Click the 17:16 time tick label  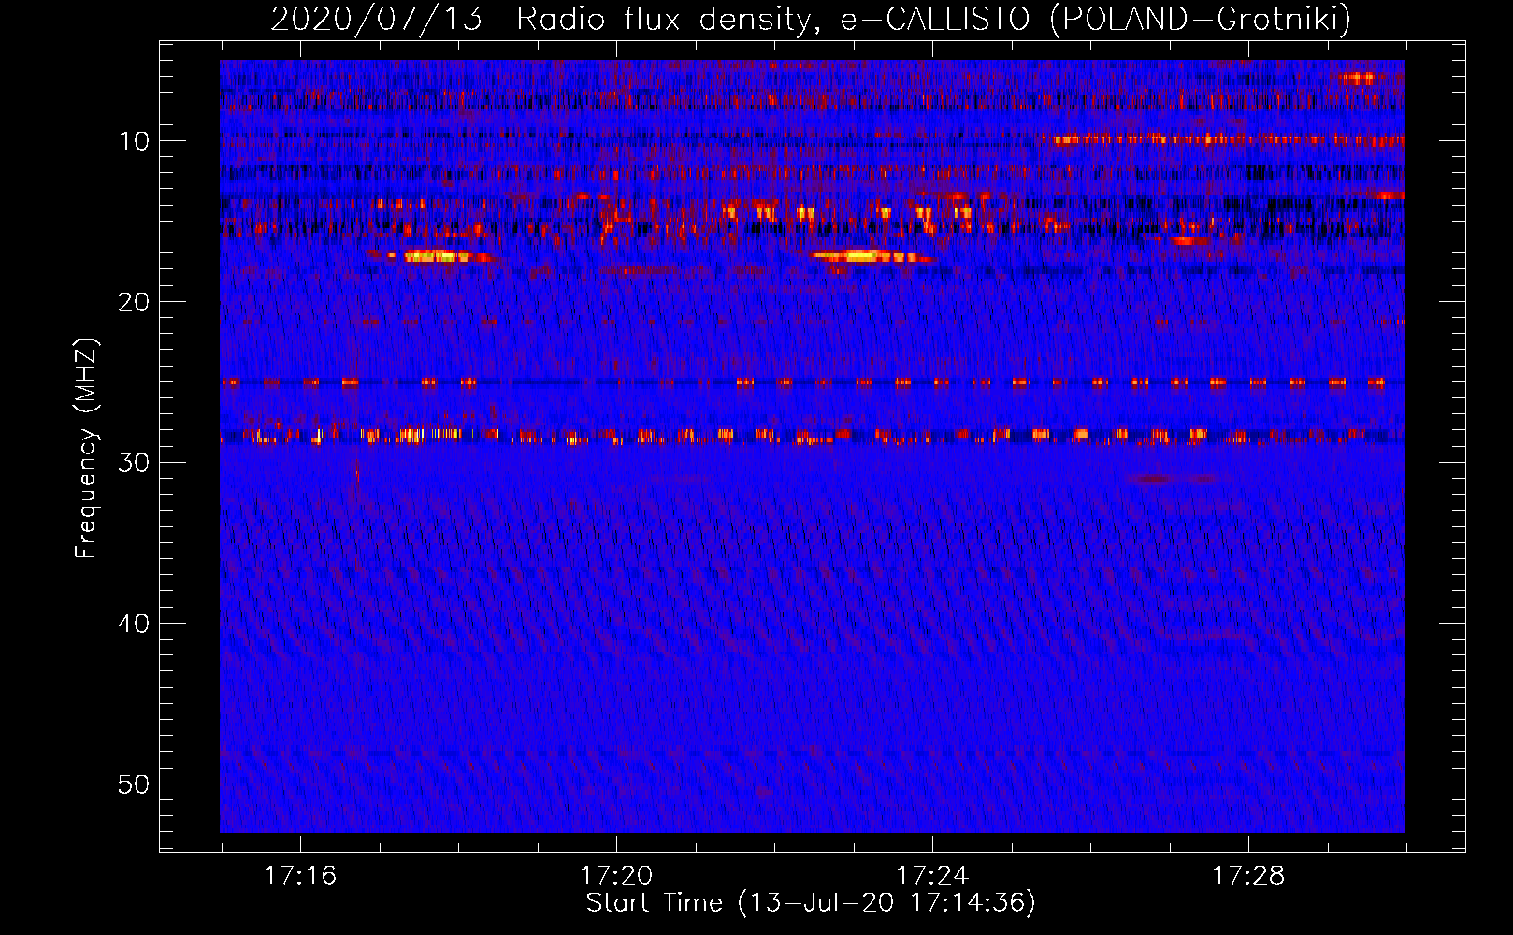click(300, 876)
